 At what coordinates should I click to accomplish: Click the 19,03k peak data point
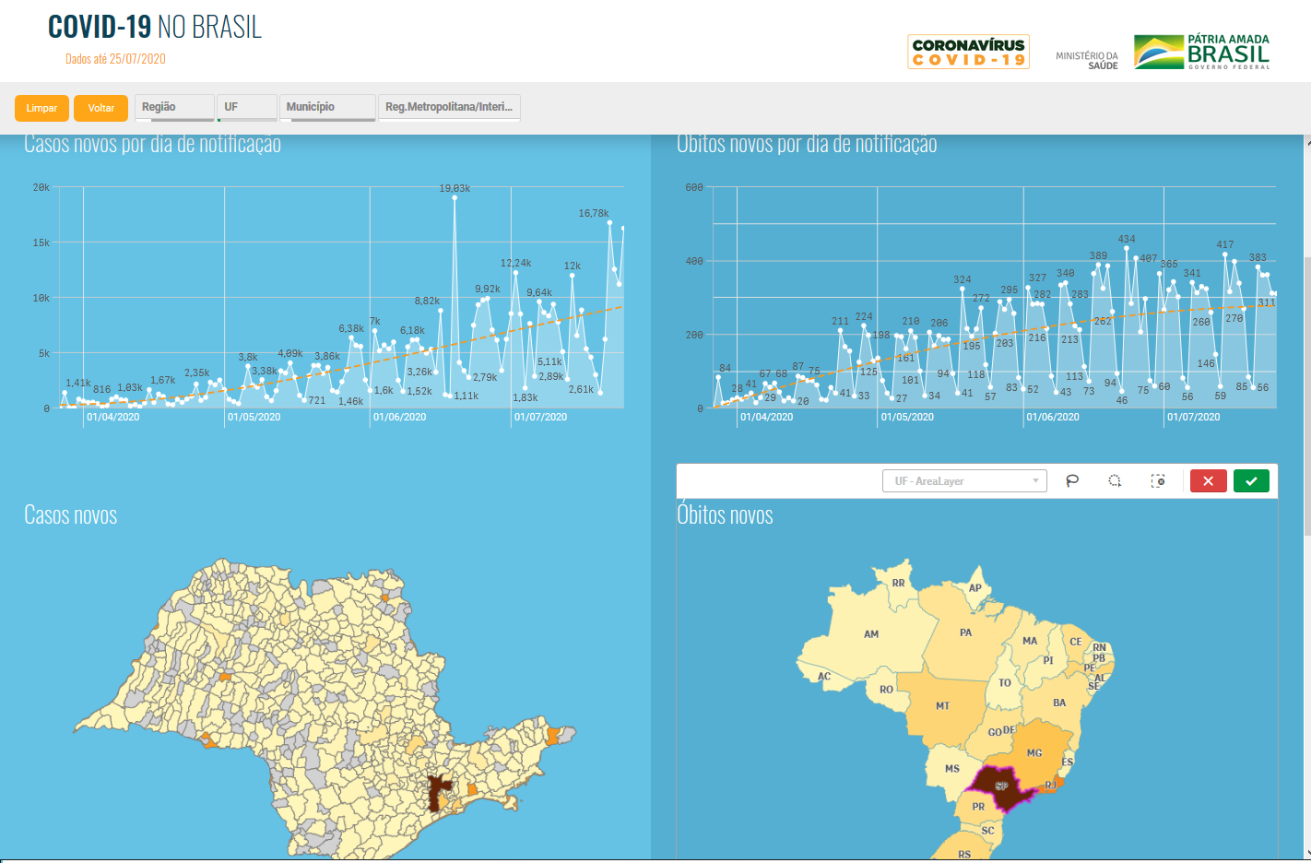point(455,197)
